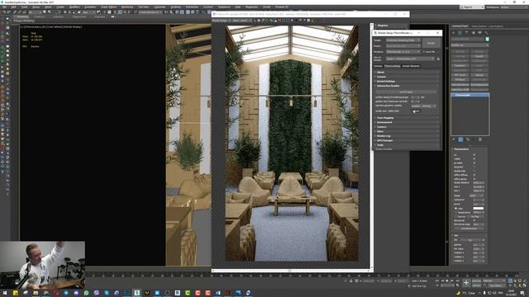This screenshot has height=297, width=529.
Task: Open the Modify tab in Command Panel
Action: (460, 33)
